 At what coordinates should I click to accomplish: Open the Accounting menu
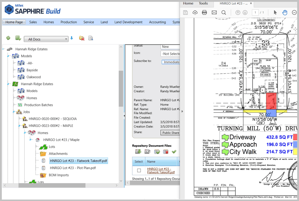(157, 22)
